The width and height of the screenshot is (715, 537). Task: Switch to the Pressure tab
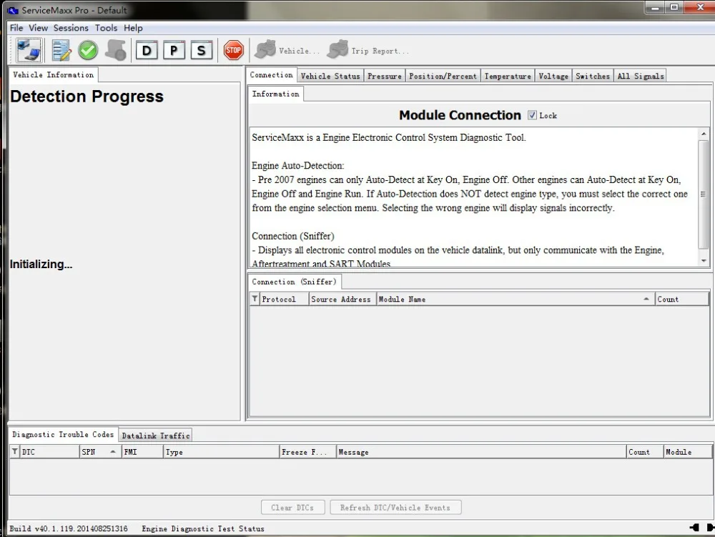[x=385, y=76]
